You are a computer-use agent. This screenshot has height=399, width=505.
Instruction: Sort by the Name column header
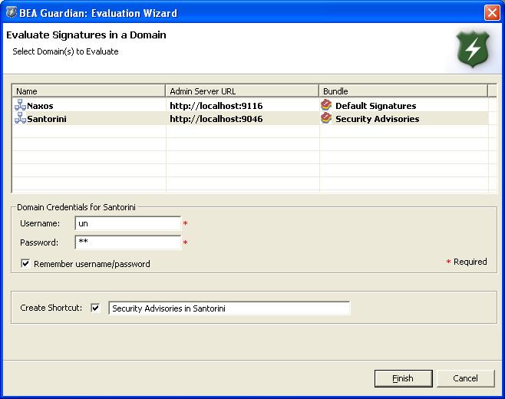88,91
